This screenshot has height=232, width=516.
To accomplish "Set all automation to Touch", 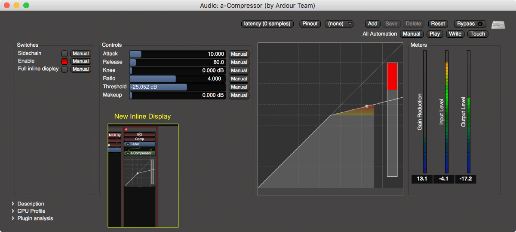I will pyautogui.click(x=477, y=34).
